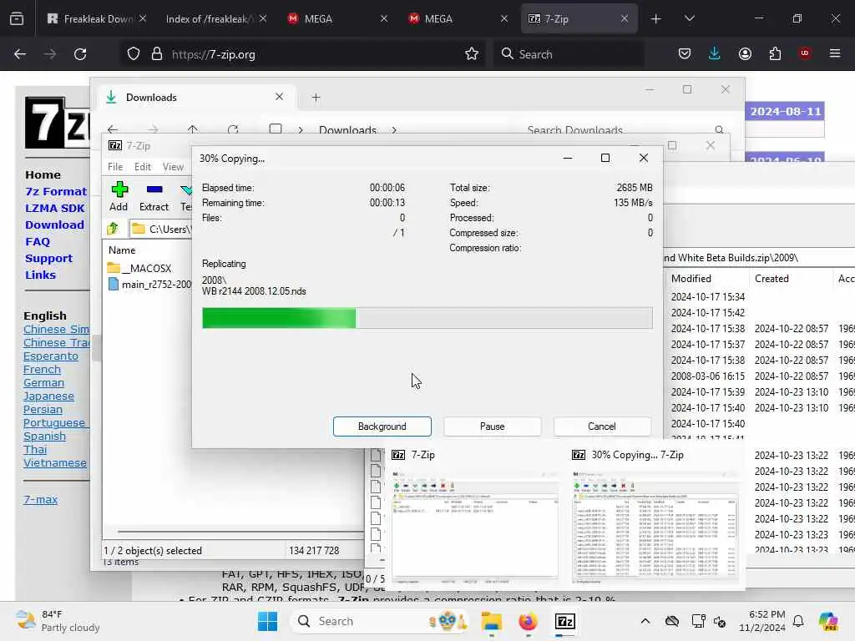Click the tracking protection shield icon
855x641 pixels.
[x=134, y=54]
